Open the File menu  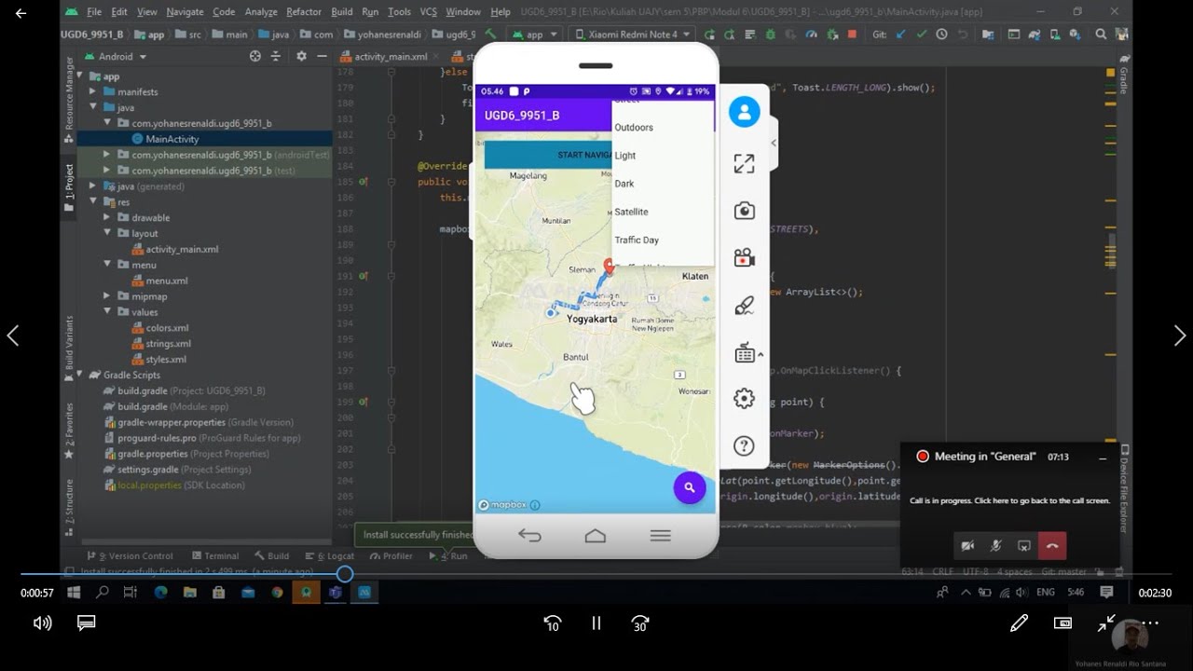[x=94, y=12]
